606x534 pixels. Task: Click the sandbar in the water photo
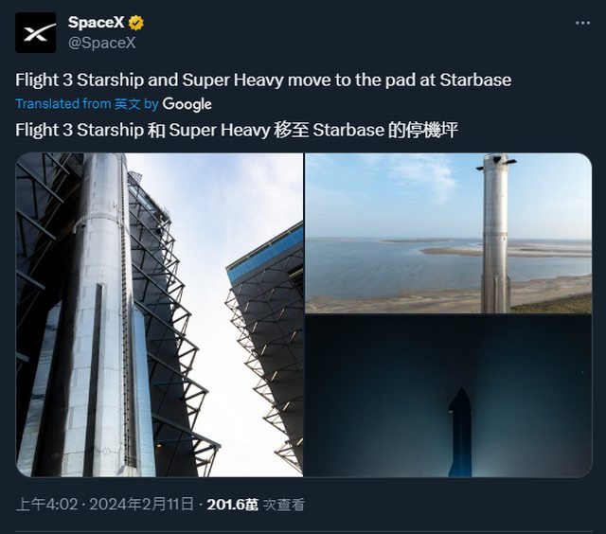[x=453, y=252]
